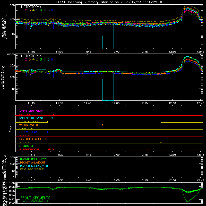Image resolution: width=206 pixels, height=206 pixels.
Task: Select the NON_SOLAR_EVENT flag label
Action: [x=31, y=118]
